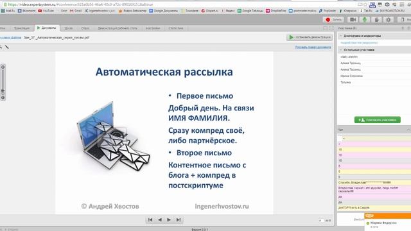Click Остановить демонстрацию button
The image size is (411, 231).
(x=310, y=37)
